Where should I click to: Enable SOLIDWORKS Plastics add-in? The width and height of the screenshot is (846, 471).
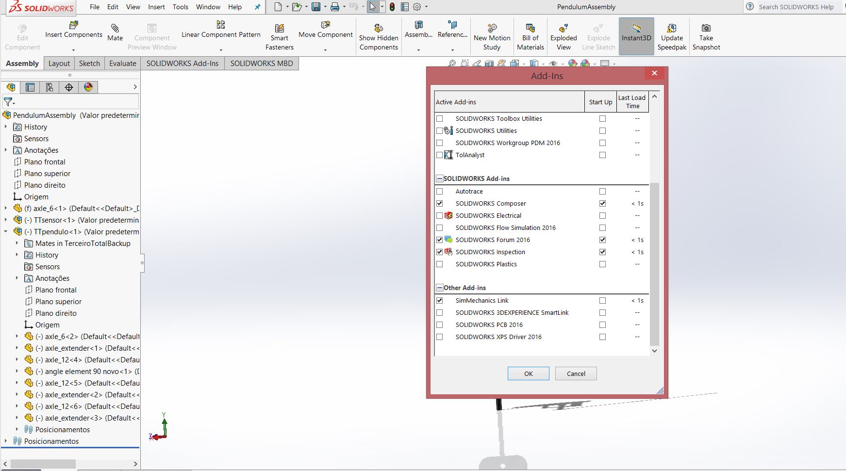tap(440, 264)
